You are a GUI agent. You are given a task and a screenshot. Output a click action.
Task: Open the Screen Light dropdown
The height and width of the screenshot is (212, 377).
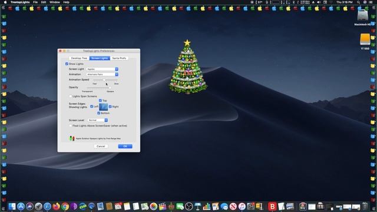point(102,69)
